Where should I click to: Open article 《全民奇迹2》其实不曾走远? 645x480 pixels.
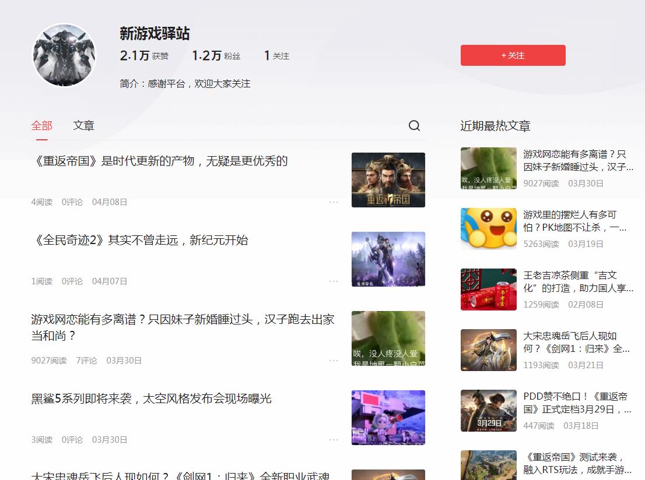(x=140, y=240)
